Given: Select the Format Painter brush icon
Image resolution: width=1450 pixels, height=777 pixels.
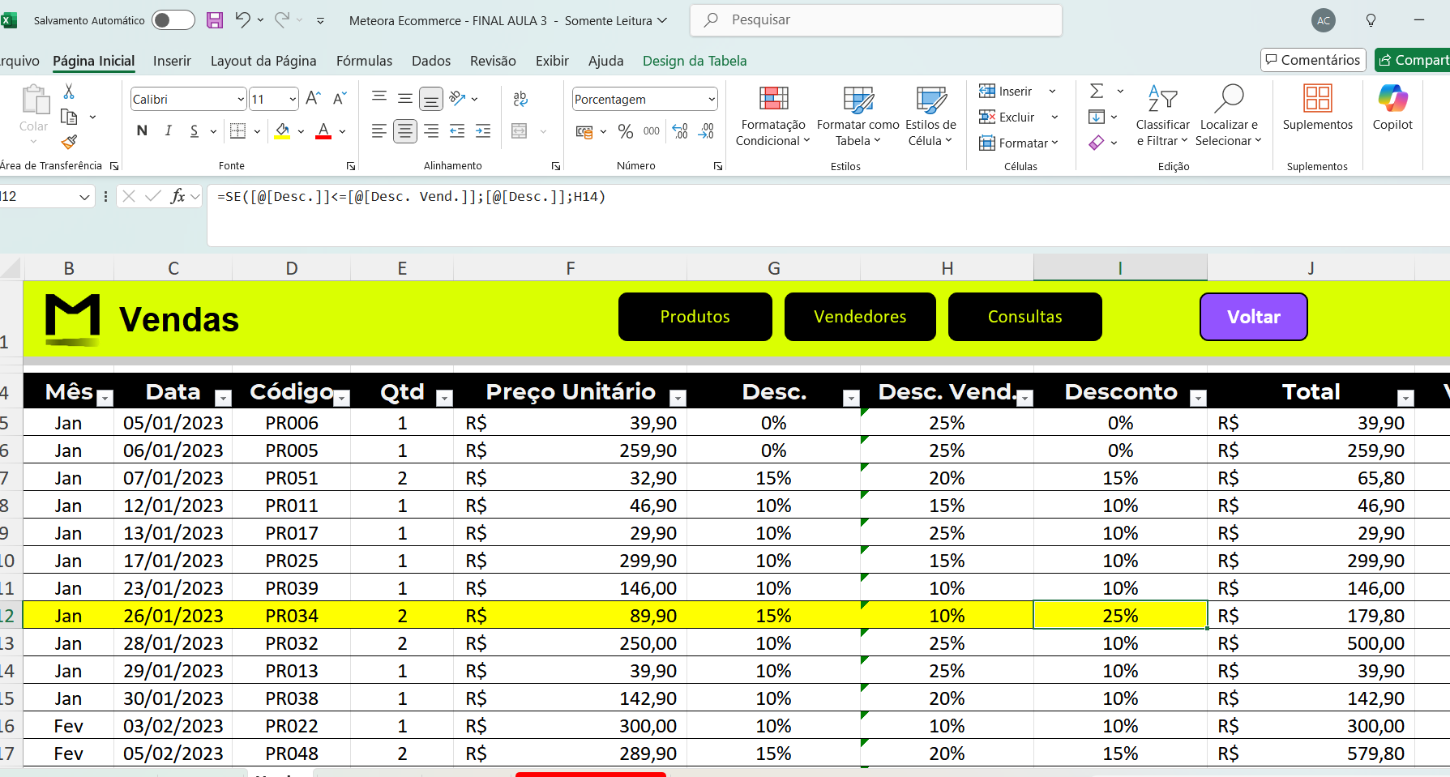Looking at the screenshot, I should pos(69,143).
